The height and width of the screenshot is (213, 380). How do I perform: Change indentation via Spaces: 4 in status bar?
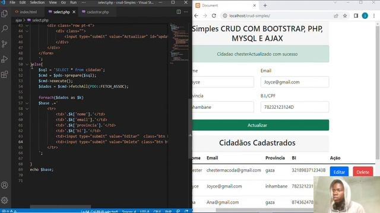pos(129,211)
